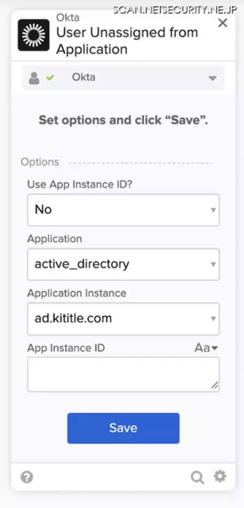Close the User Unassigned from Application panel
Viewport: 244px width, 508px height.
click(x=222, y=23)
